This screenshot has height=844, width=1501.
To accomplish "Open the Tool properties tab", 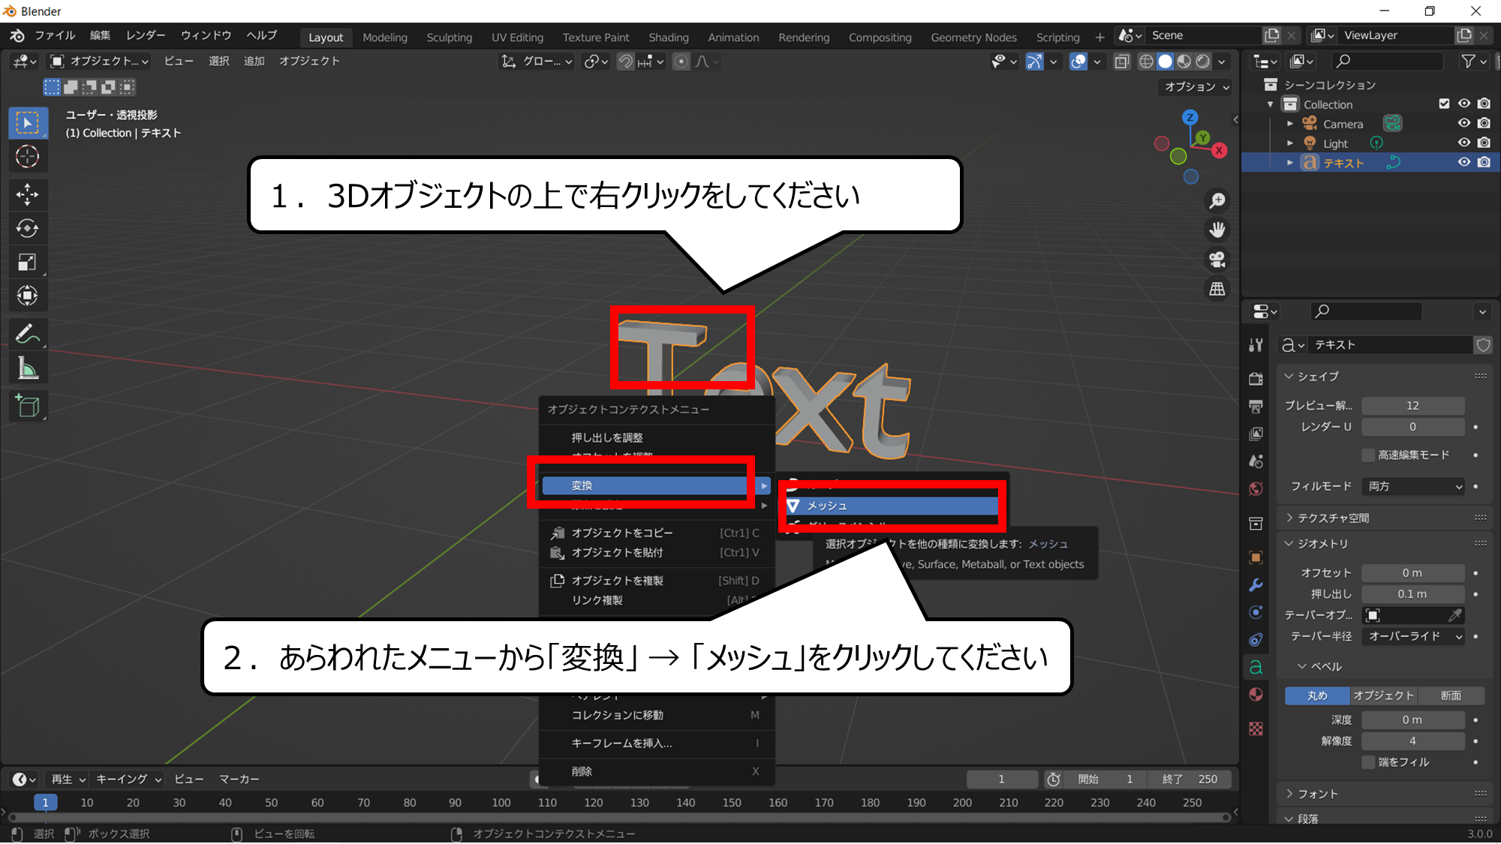I will 1256,345.
